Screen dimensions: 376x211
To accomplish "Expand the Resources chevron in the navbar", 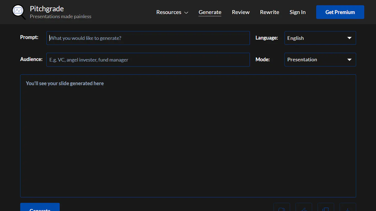I will tap(187, 12).
